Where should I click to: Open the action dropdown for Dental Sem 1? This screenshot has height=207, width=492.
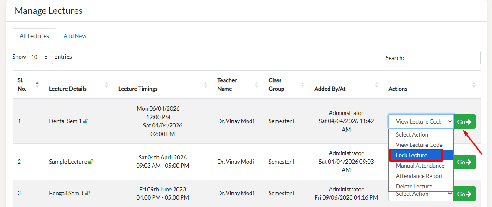[420, 122]
